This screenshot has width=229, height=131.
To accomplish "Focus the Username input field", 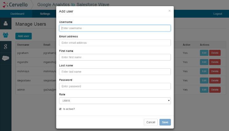I will point(115,28).
